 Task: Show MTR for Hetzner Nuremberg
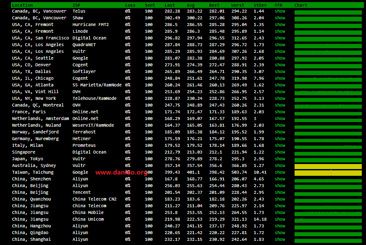click(x=280, y=139)
